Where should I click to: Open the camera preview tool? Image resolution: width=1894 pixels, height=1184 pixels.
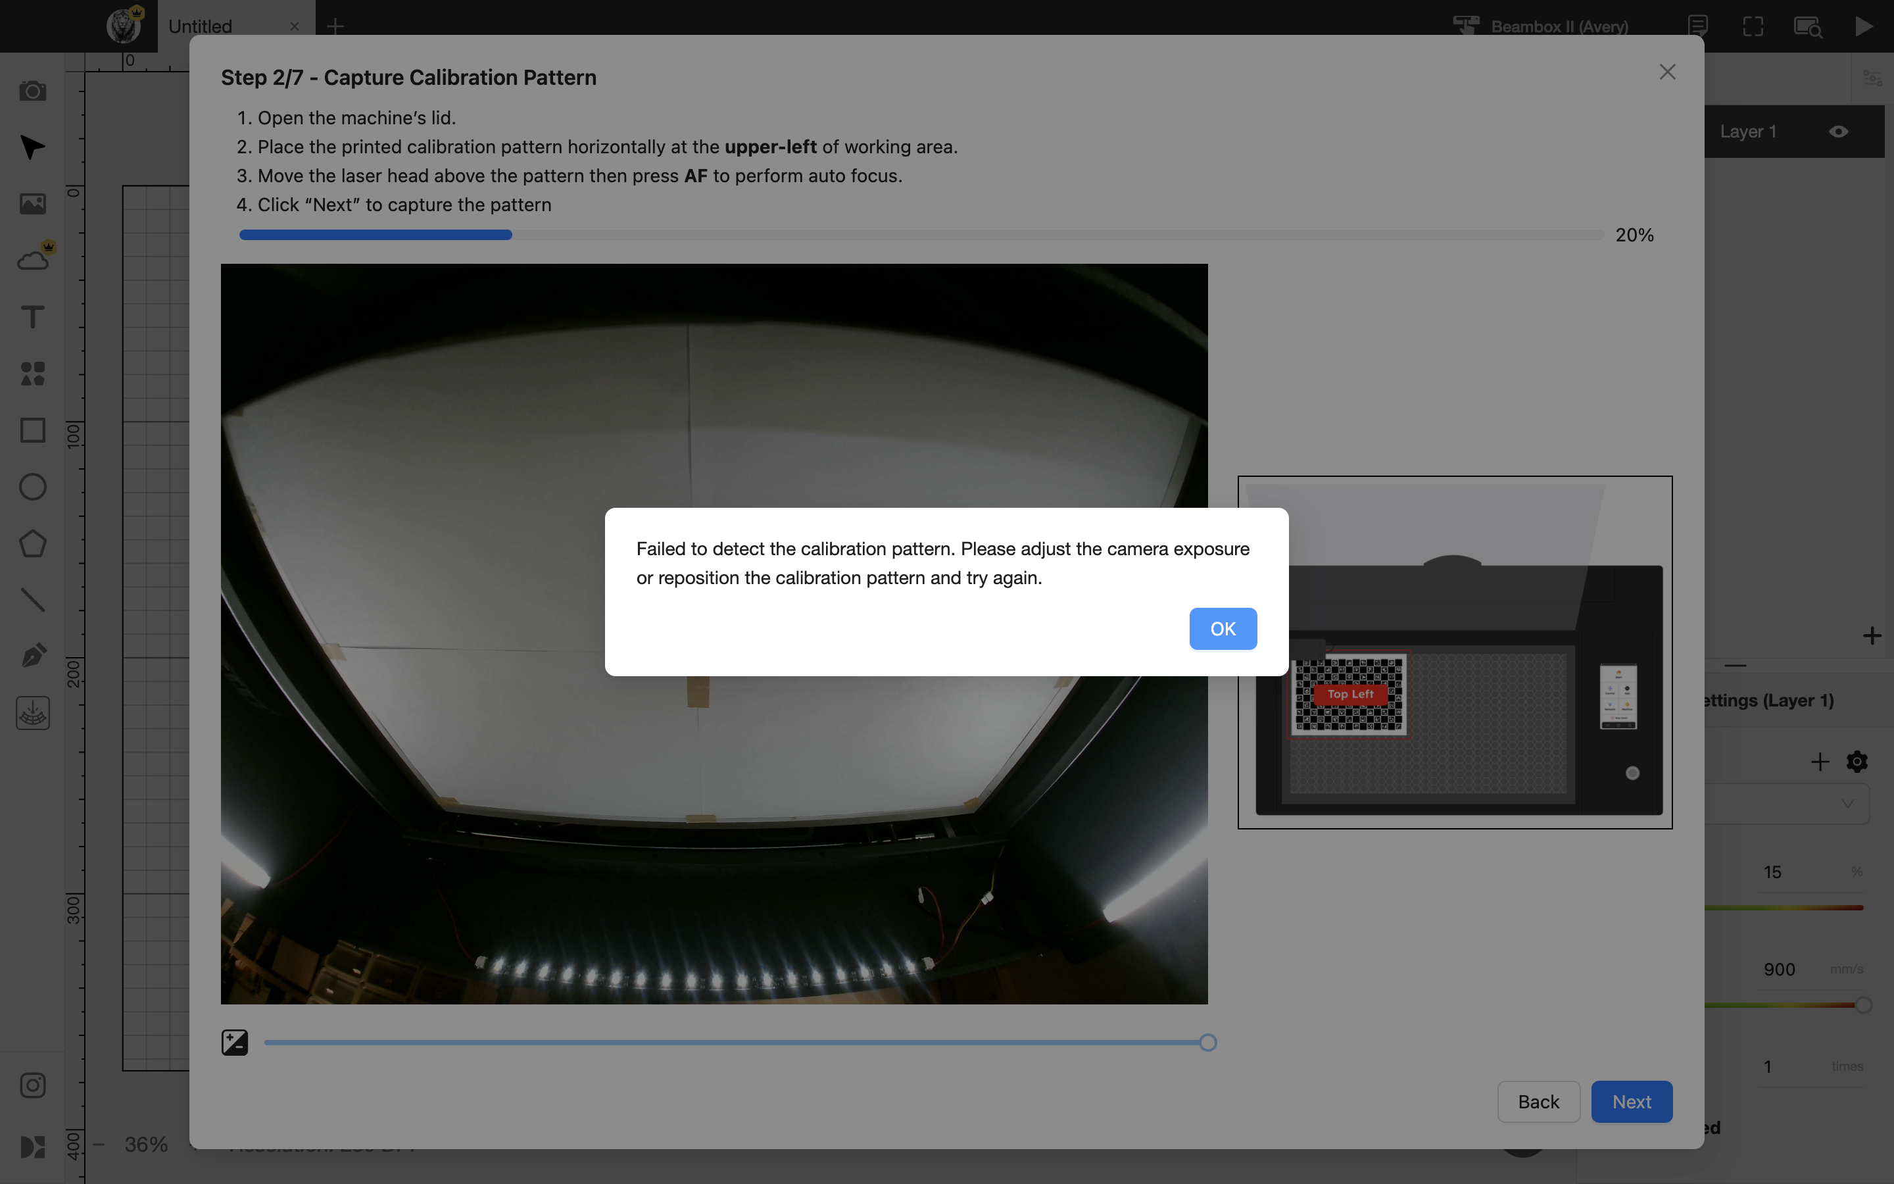32,91
